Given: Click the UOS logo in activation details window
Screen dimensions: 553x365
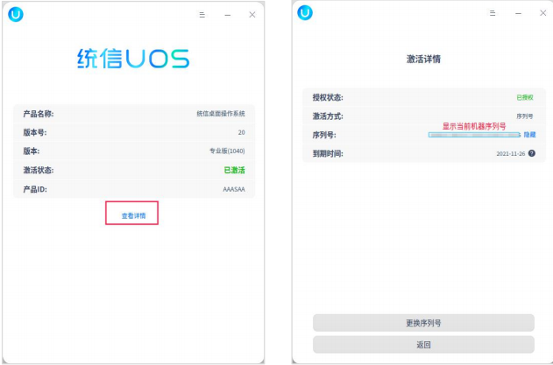Looking at the screenshot, I should coord(305,12).
